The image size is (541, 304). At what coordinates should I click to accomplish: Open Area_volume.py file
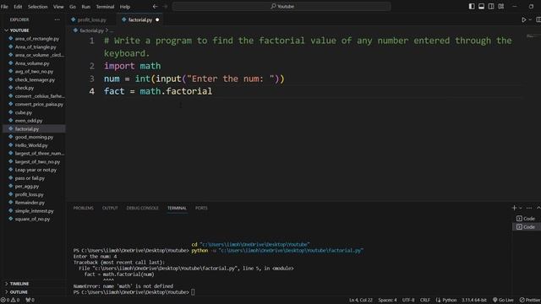click(32, 63)
